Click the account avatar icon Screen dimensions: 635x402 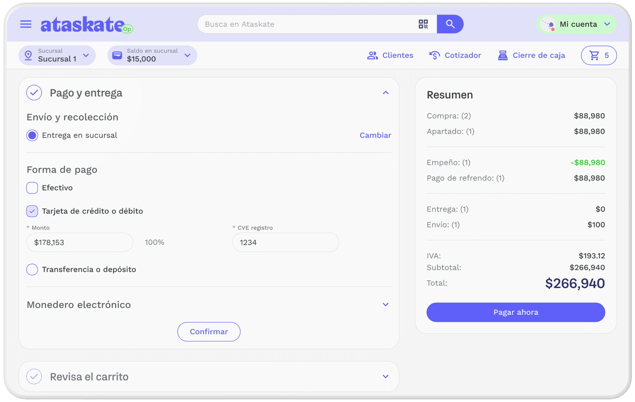click(548, 24)
